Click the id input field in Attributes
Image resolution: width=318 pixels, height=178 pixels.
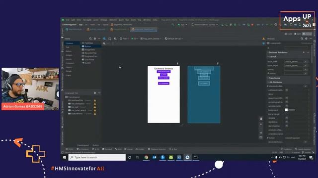[x=296, y=48]
